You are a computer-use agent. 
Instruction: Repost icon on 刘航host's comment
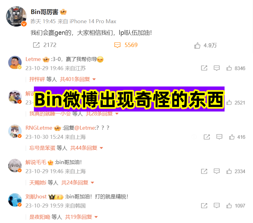[x=204, y=206]
